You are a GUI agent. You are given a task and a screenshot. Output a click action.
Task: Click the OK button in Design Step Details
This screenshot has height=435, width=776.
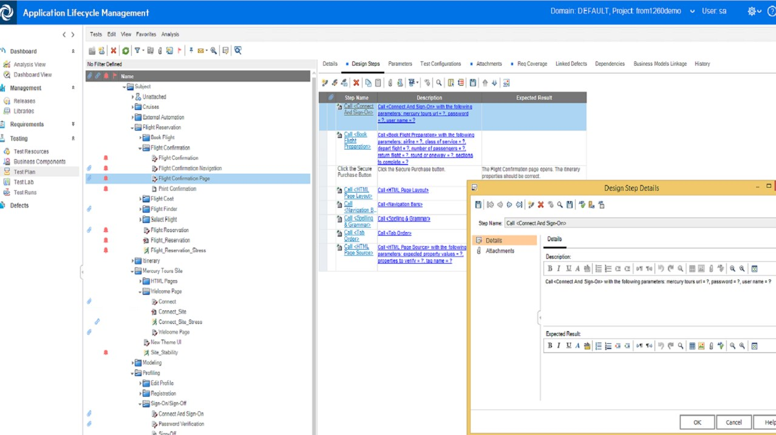coord(696,422)
